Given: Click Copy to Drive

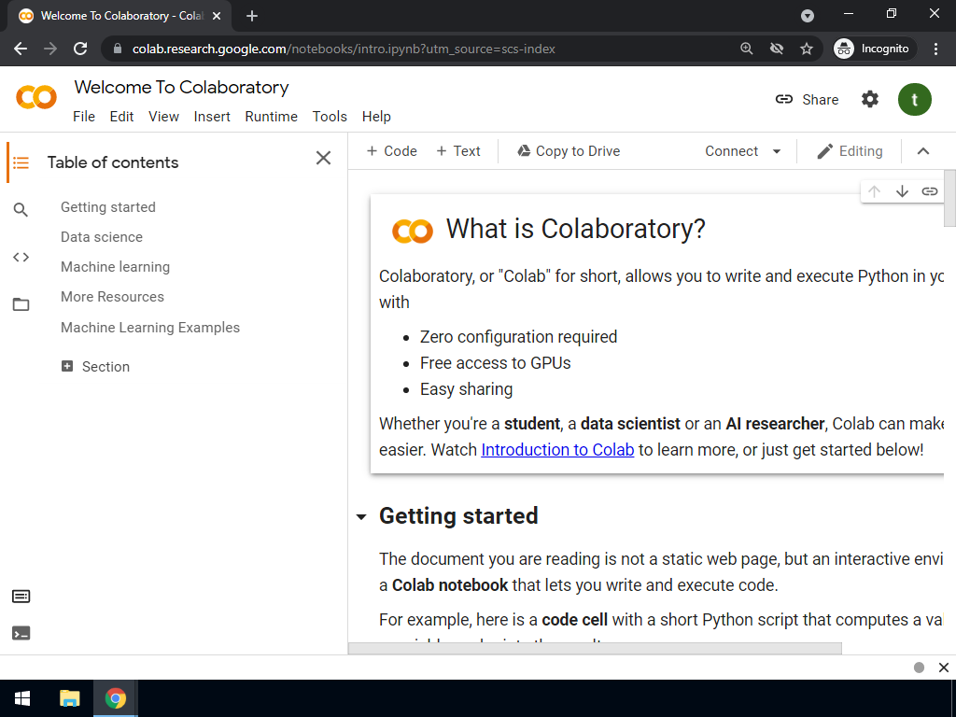Looking at the screenshot, I should (569, 151).
